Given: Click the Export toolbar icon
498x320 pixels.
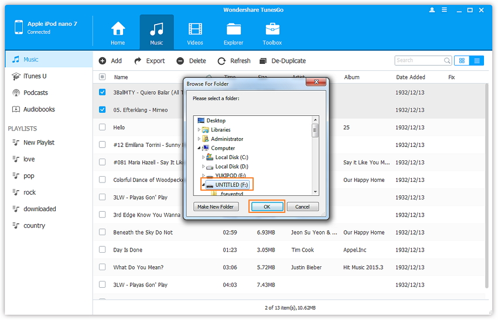Looking at the screenshot, I should [138, 61].
